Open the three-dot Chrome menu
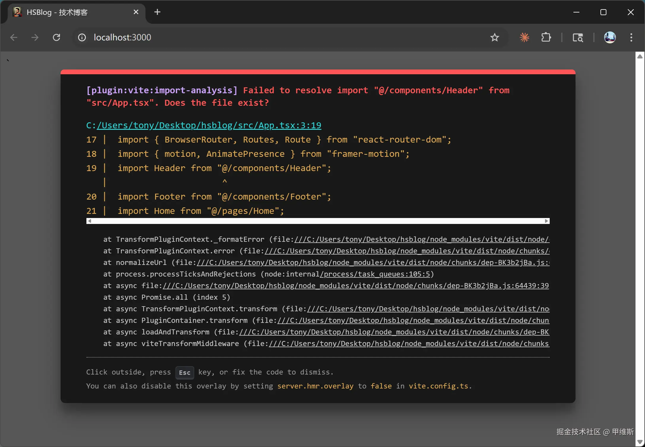The width and height of the screenshot is (645, 447). click(x=631, y=37)
